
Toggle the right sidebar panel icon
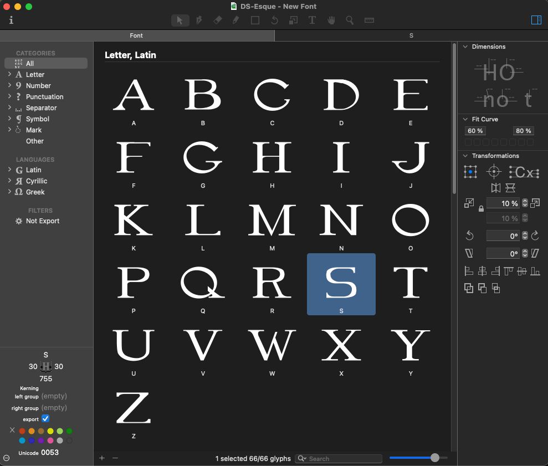click(x=536, y=20)
